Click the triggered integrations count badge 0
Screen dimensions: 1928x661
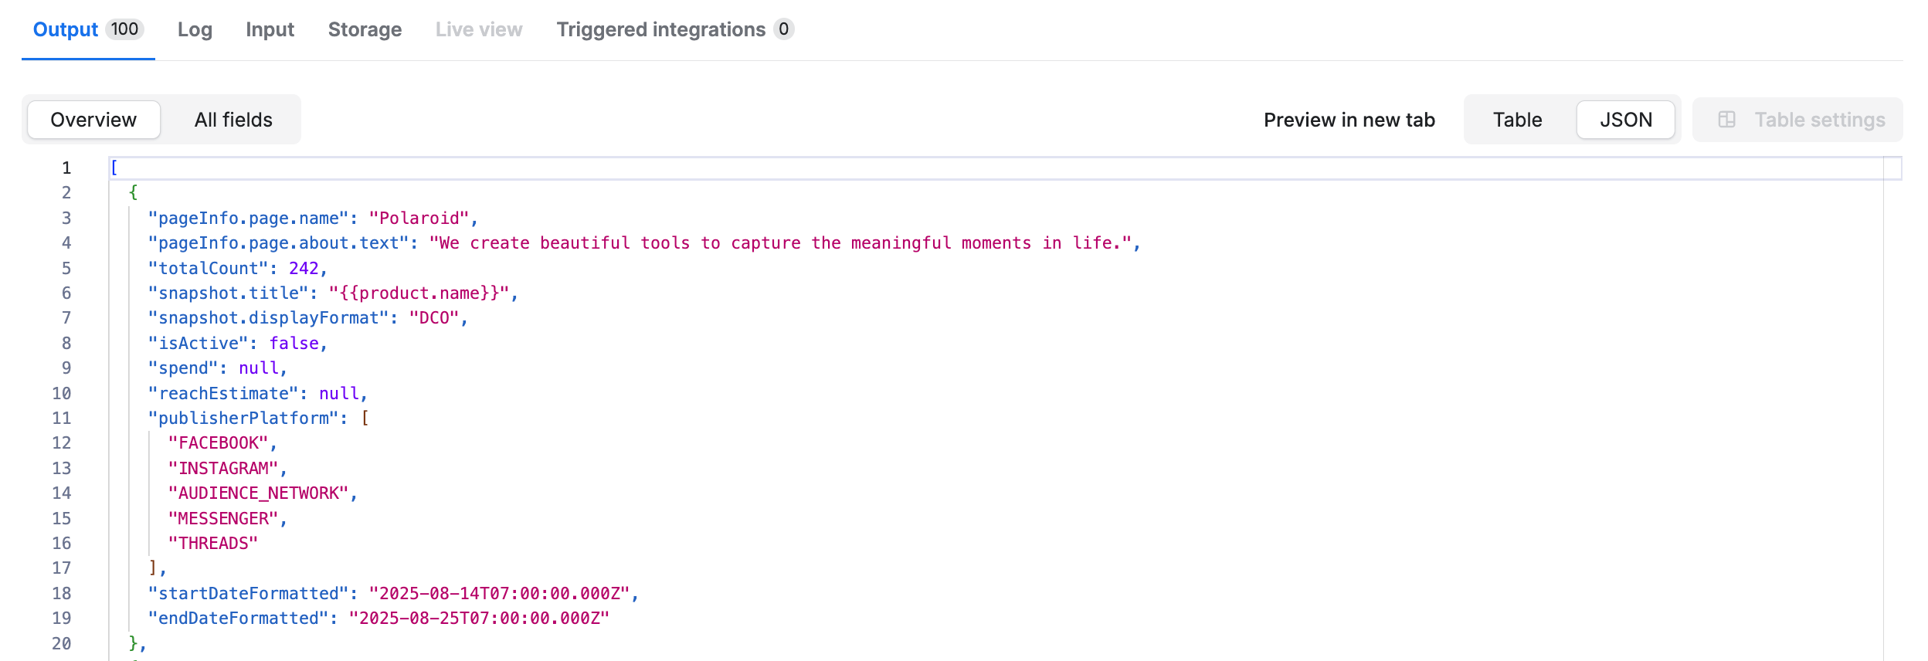point(783,29)
